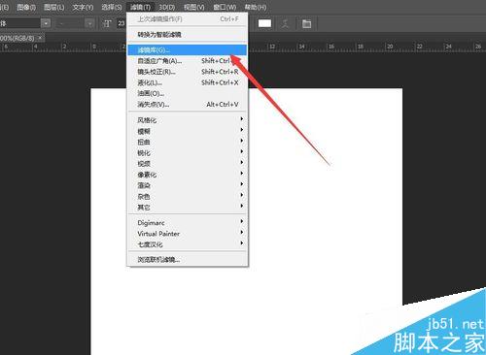Close the RGB/8 document tab
The width and height of the screenshot is (486, 355).
[x=40, y=38]
